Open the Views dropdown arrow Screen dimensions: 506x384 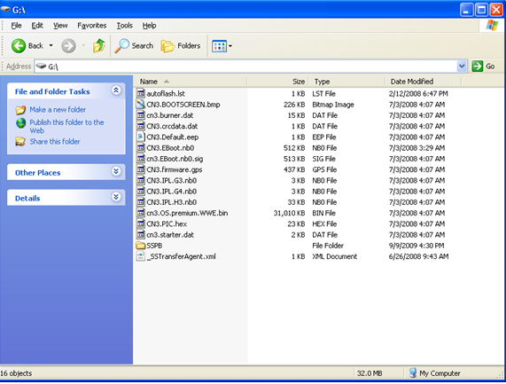[230, 46]
